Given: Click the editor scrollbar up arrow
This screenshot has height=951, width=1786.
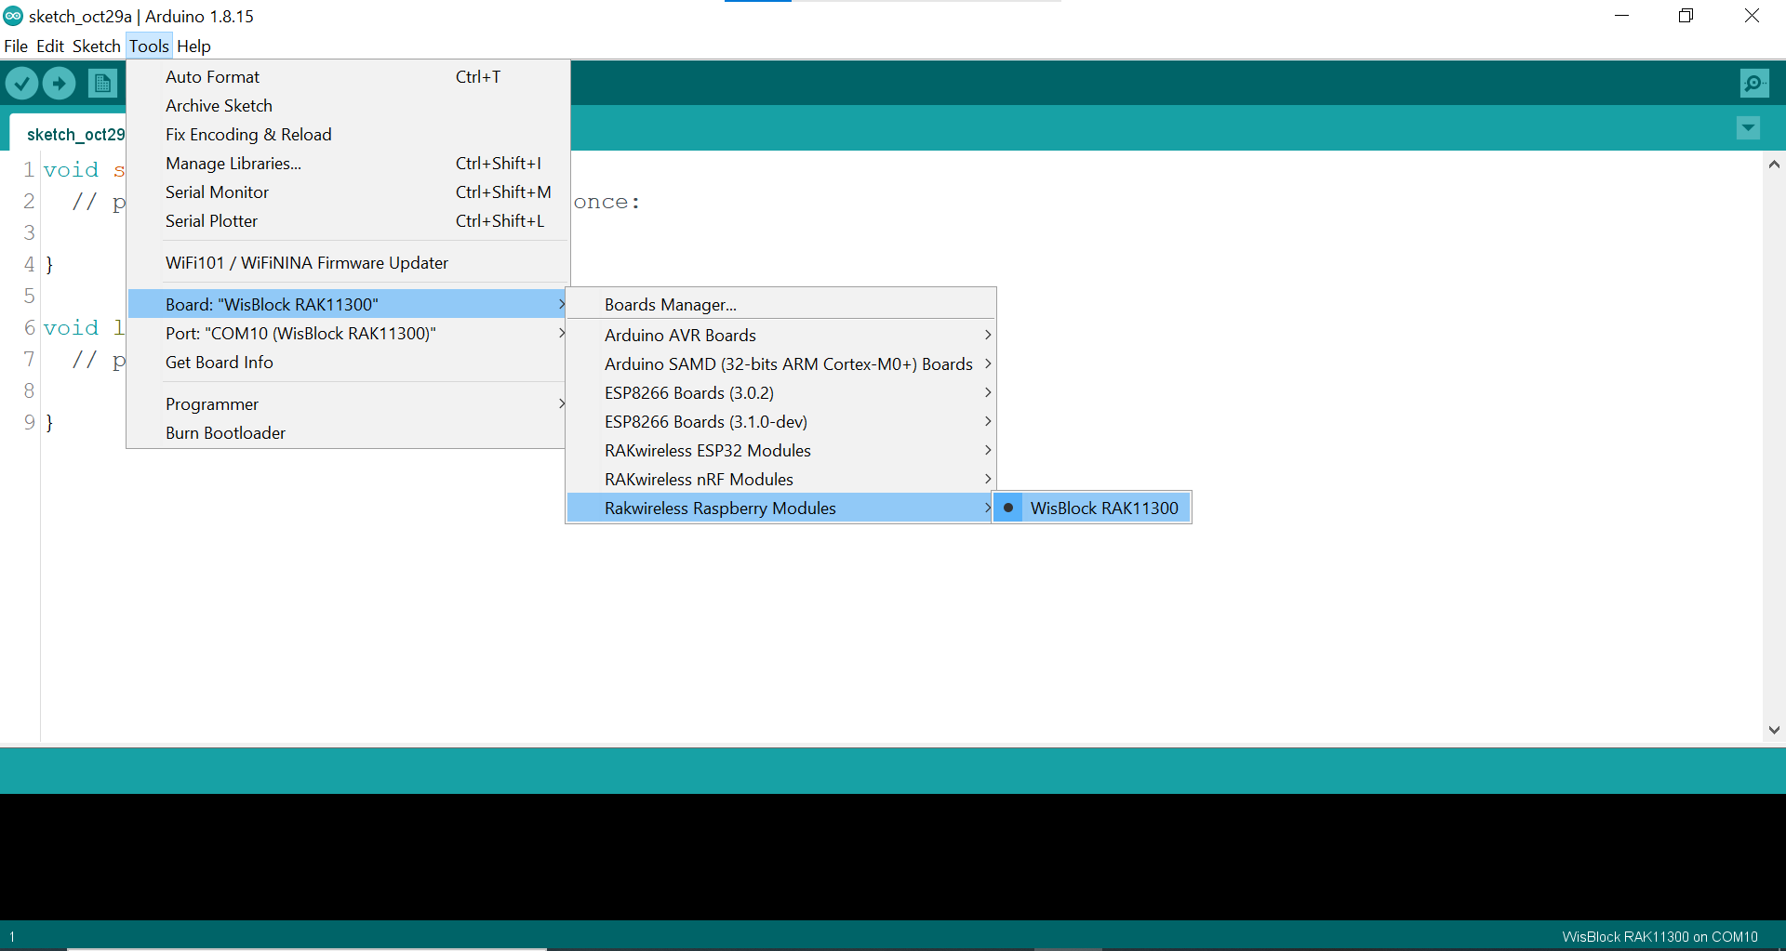Looking at the screenshot, I should tap(1774, 165).
